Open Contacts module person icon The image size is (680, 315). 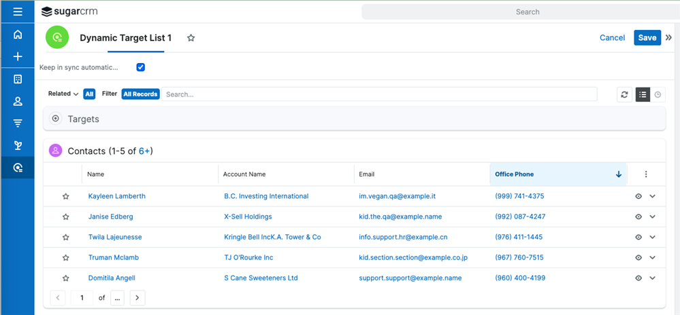tap(18, 101)
